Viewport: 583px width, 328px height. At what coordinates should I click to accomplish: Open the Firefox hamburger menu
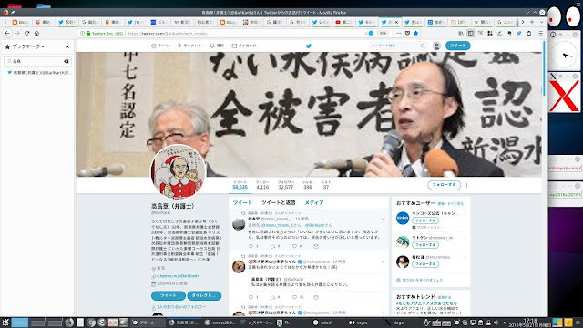click(540, 33)
